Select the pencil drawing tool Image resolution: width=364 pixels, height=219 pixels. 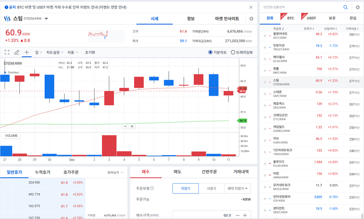pos(17,52)
